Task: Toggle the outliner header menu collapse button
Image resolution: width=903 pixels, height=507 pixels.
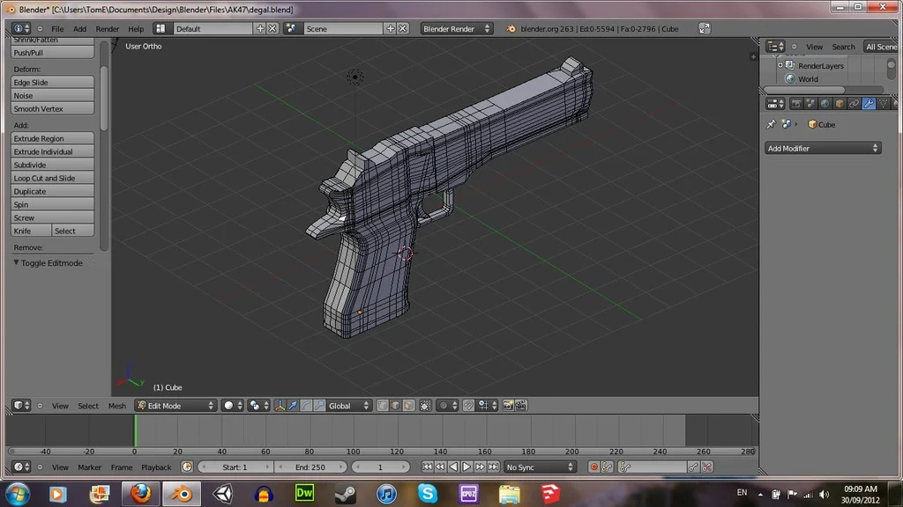Action: [x=795, y=47]
